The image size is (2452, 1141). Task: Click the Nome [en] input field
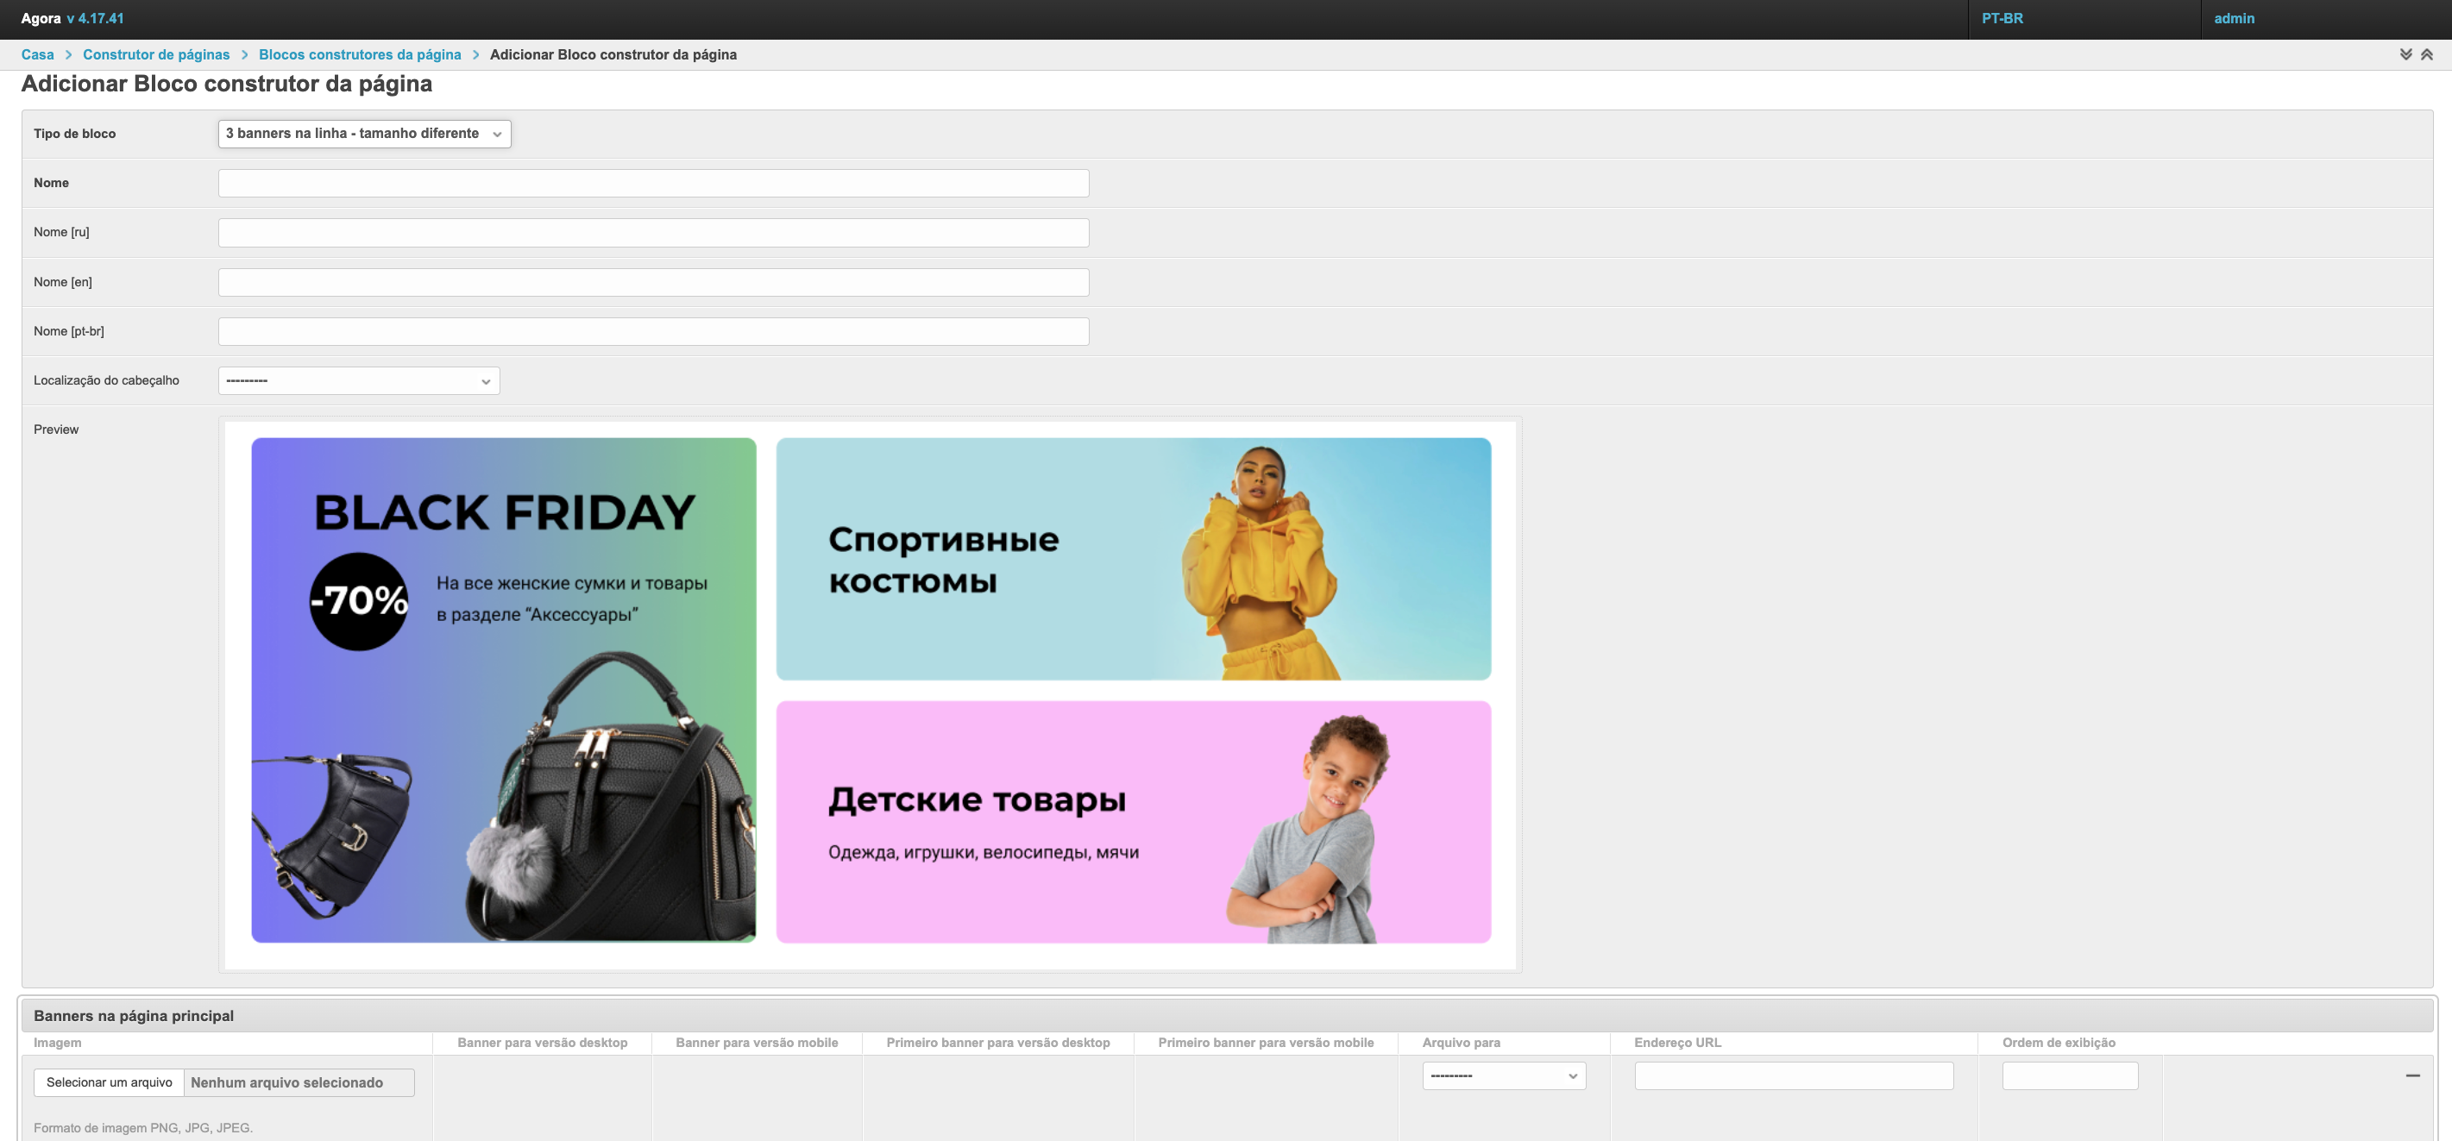[x=653, y=283]
